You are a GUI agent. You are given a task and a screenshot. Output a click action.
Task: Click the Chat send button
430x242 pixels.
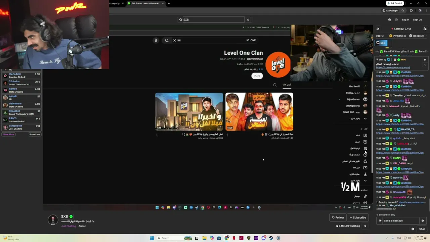[x=422, y=229]
